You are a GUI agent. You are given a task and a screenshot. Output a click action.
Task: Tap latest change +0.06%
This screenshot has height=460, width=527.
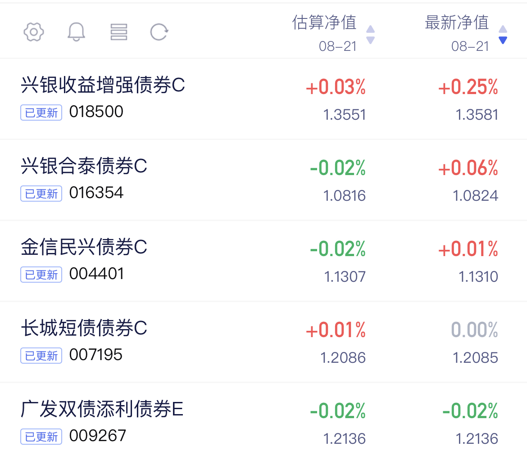pos(468,168)
